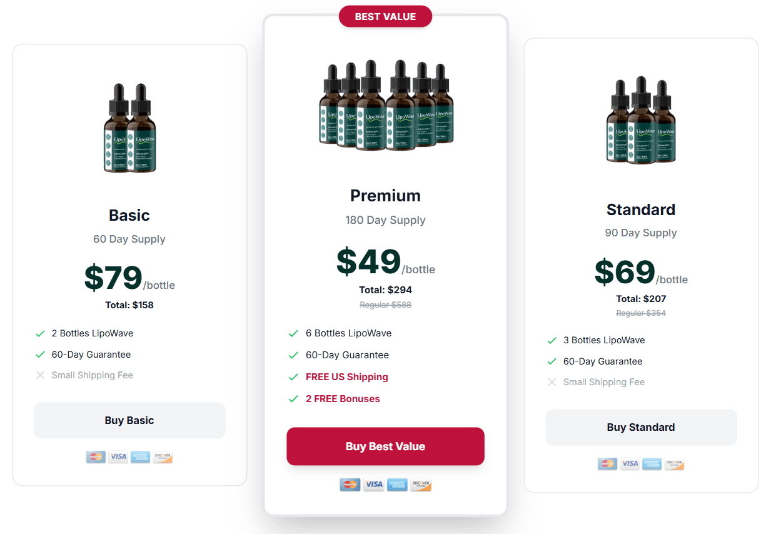The image size is (771, 534).
Task: Click the checkmark next to 6 Bottles LipoWave
Action: point(293,333)
